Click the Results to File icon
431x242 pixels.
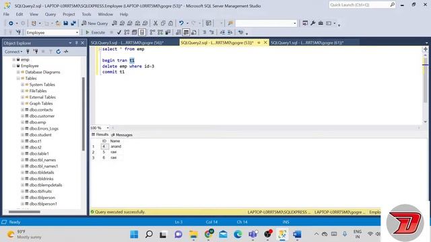point(194,32)
